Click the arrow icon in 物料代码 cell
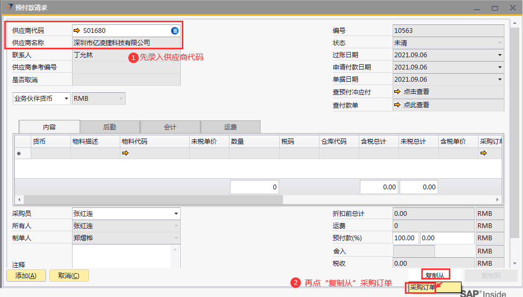Image resolution: width=523 pixels, height=297 pixels. tap(126, 153)
